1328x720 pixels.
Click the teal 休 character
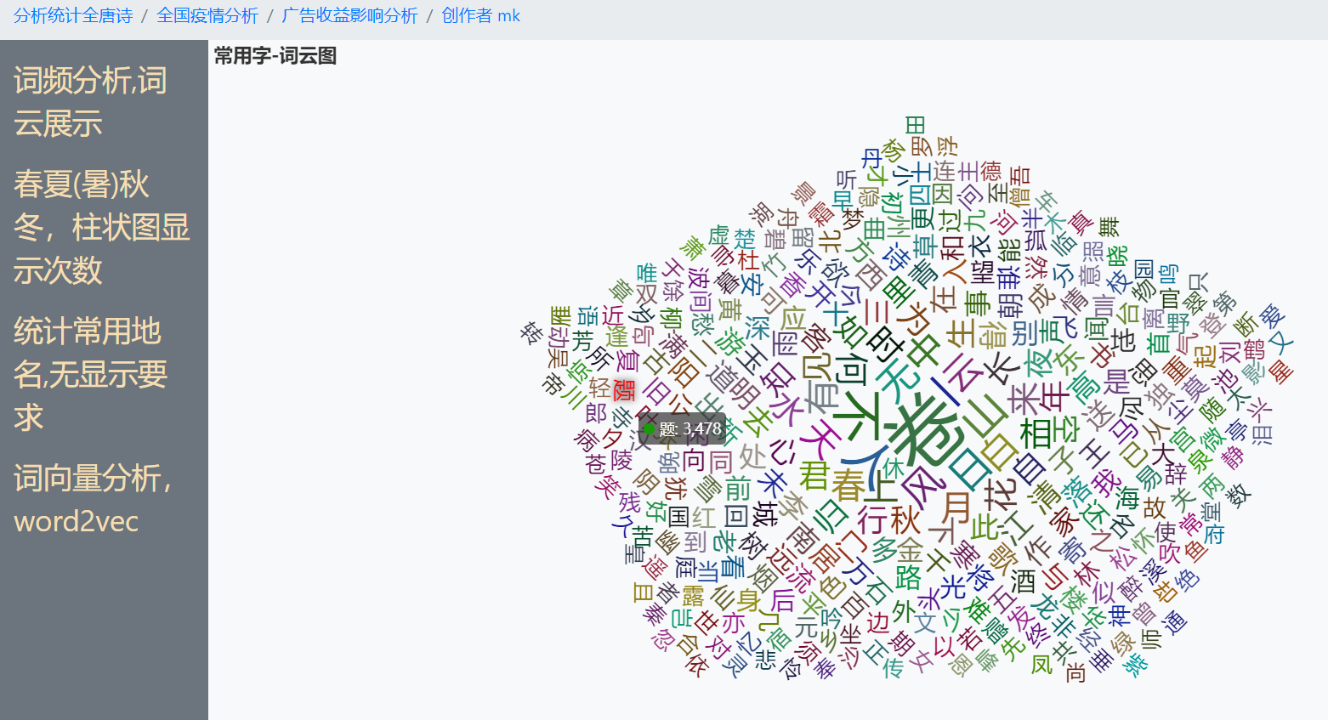click(x=894, y=468)
